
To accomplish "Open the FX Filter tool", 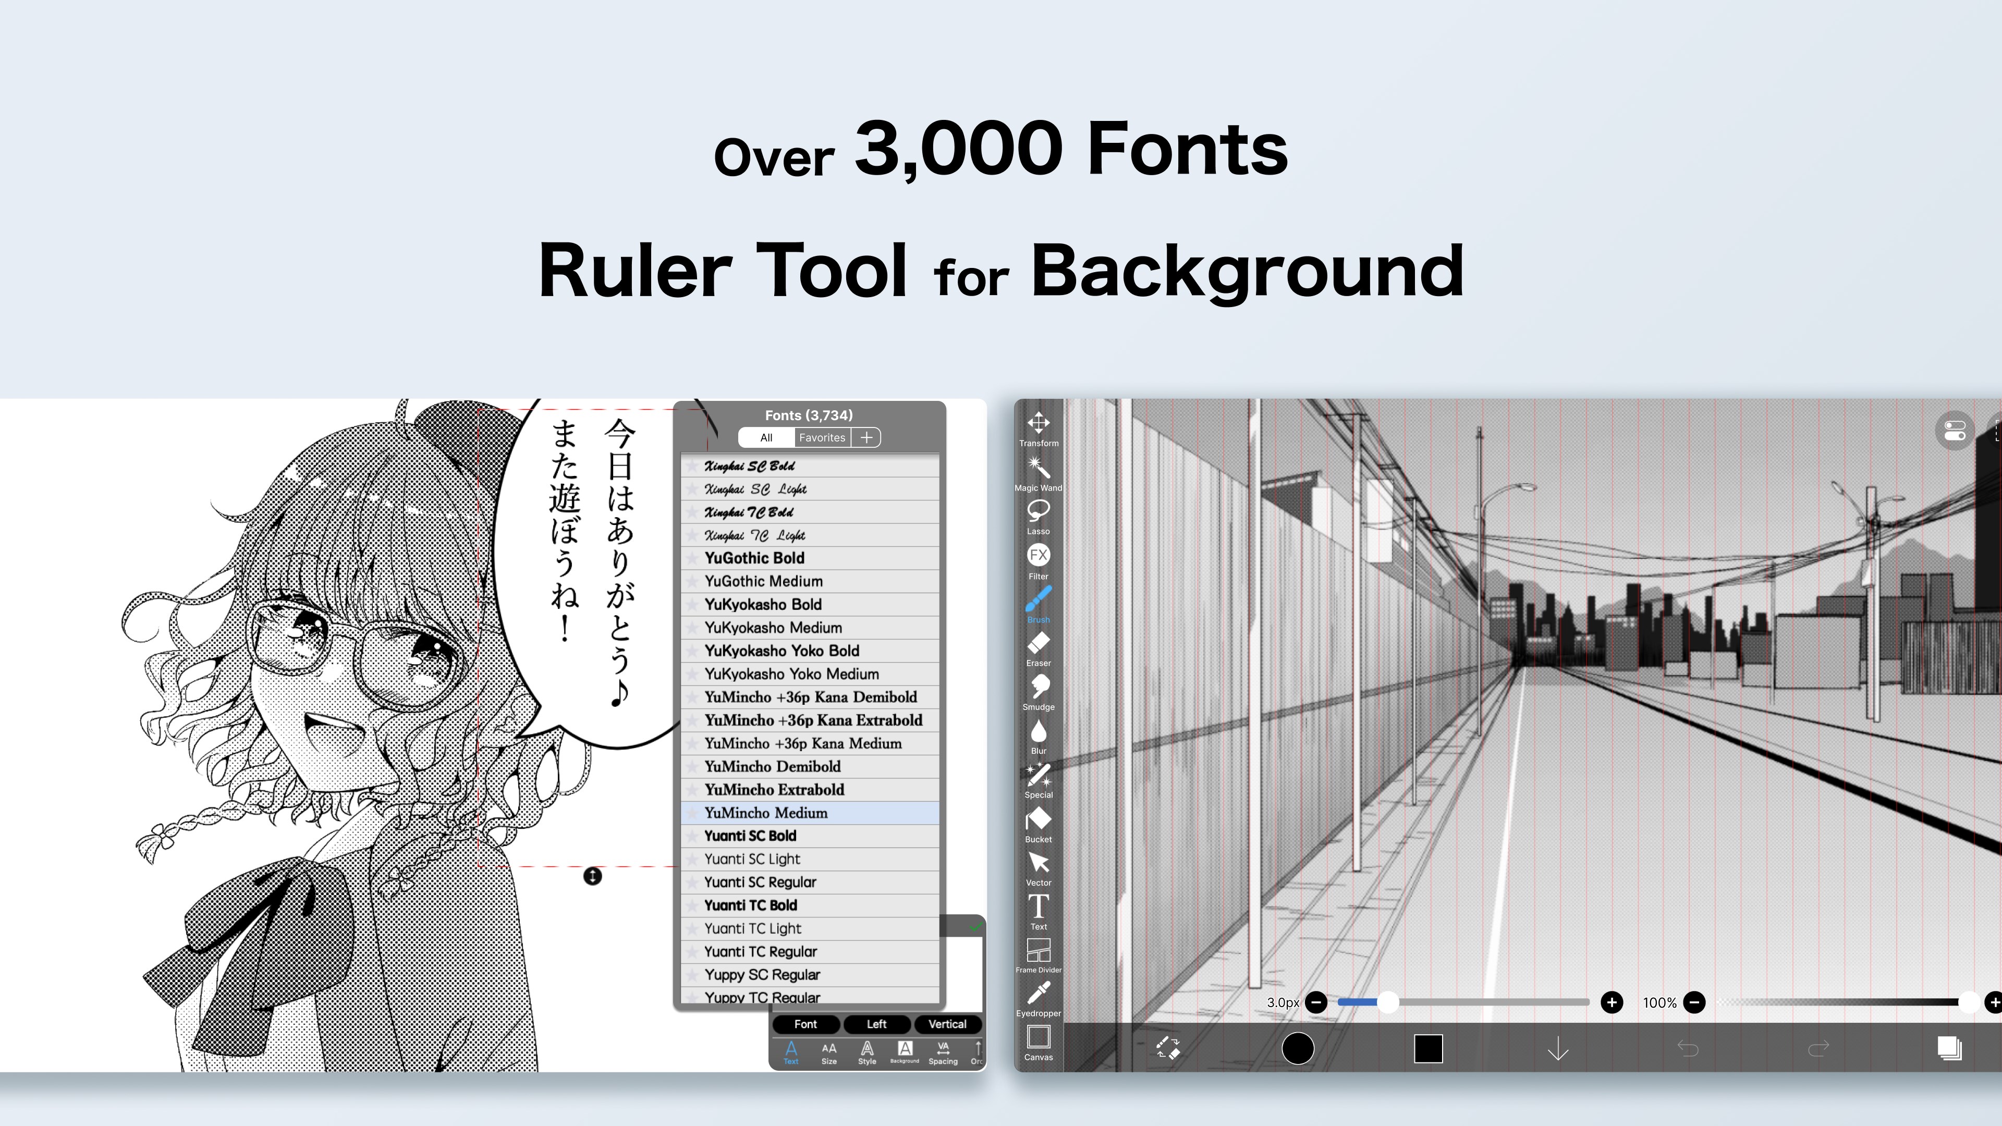I will pos(1039,555).
